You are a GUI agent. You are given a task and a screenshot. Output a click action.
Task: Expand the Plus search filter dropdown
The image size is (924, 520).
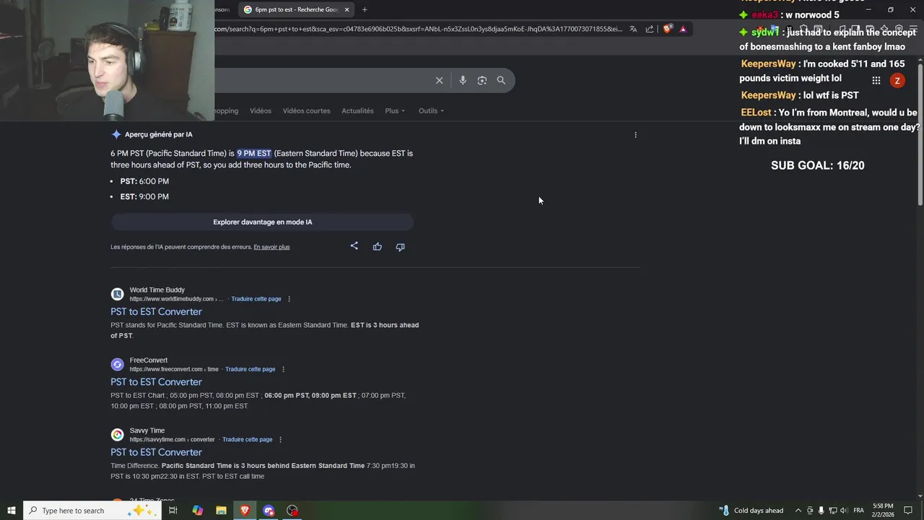click(395, 110)
